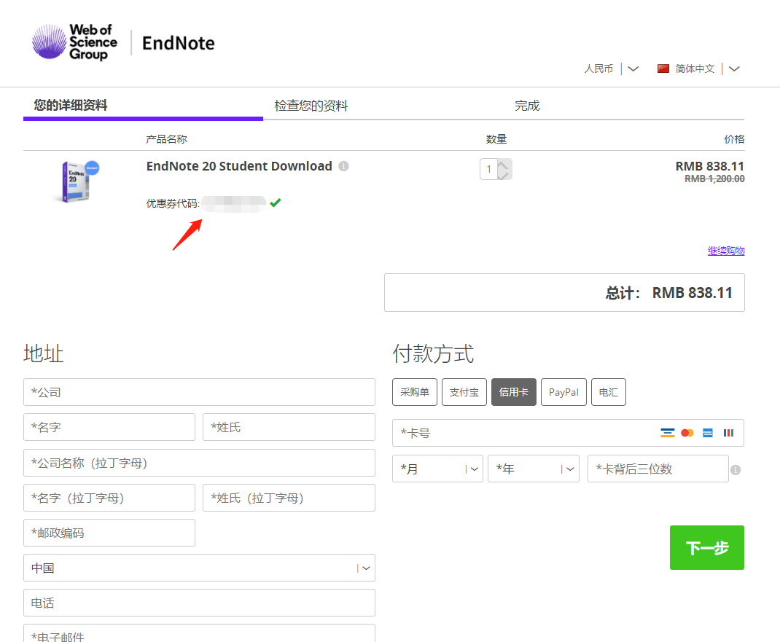Open the 简体中文 language dropdown
This screenshot has width=780, height=642.
click(x=707, y=68)
